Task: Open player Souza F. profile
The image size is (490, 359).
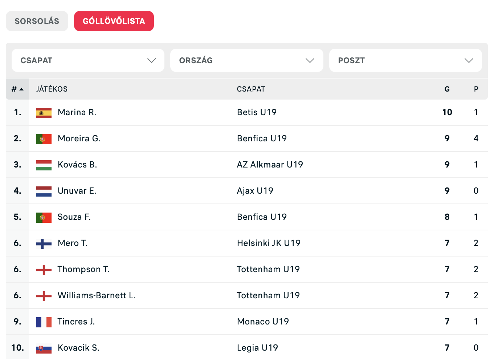Action: coord(74,217)
